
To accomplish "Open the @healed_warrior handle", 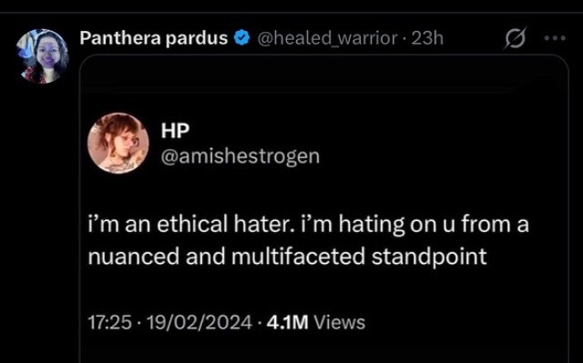I will [327, 38].
